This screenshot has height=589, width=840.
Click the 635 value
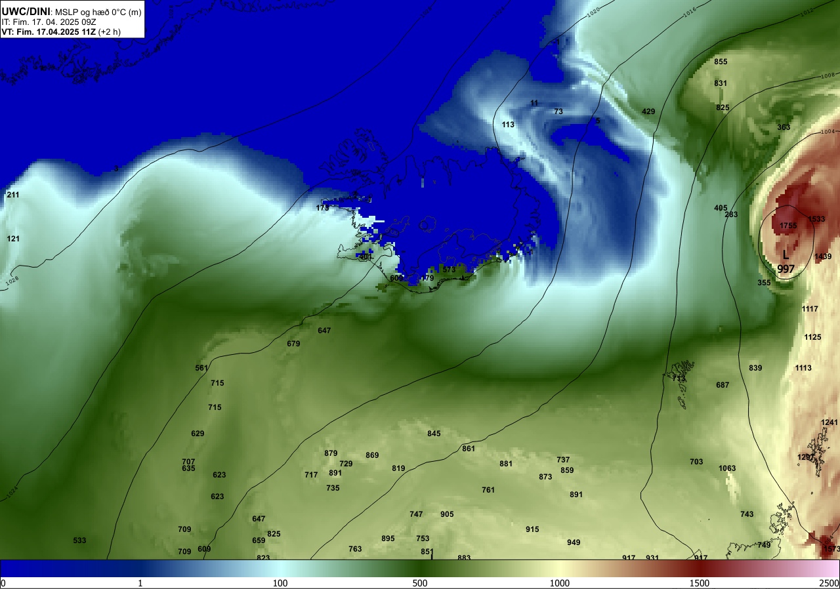(x=188, y=468)
